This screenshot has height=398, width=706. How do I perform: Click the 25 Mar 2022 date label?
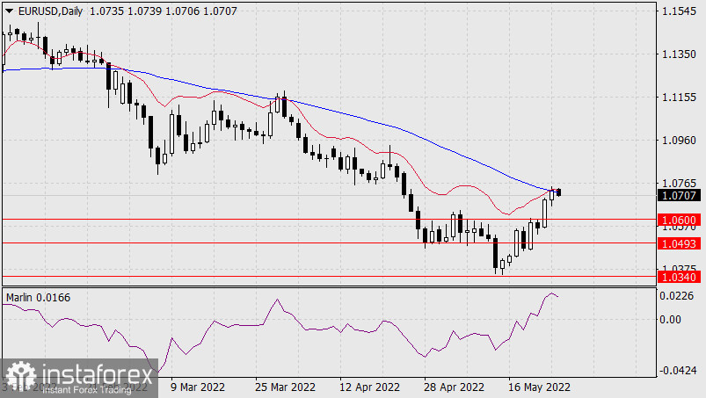coord(286,387)
